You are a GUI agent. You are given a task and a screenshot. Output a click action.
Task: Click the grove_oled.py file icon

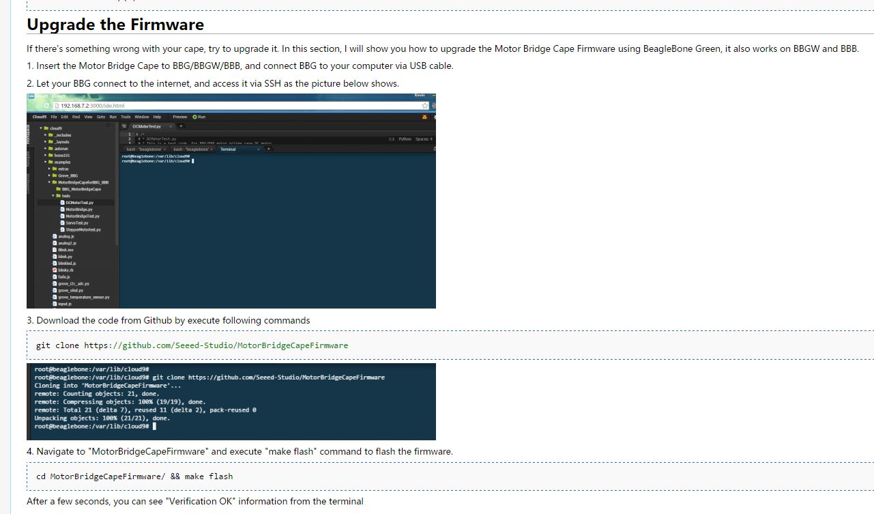tap(55, 291)
